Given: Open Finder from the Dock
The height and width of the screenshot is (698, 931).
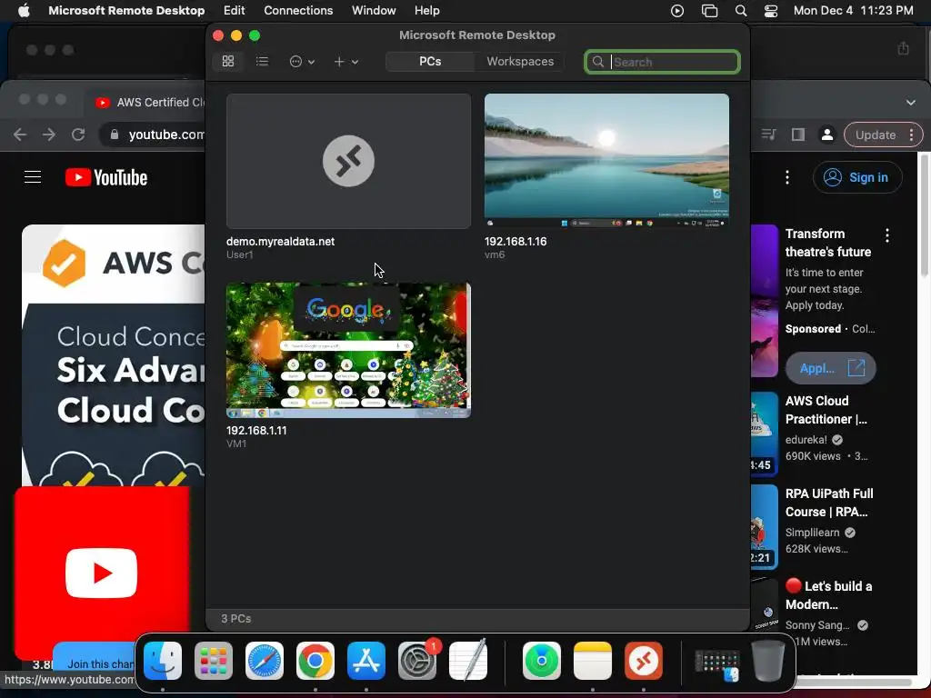Looking at the screenshot, I should [163, 661].
